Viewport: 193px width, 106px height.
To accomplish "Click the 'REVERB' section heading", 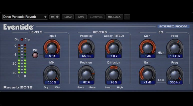I will point(100,32).
